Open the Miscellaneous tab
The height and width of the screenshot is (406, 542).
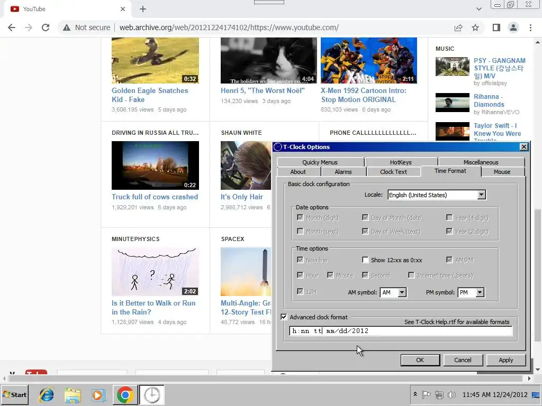pyautogui.click(x=481, y=162)
